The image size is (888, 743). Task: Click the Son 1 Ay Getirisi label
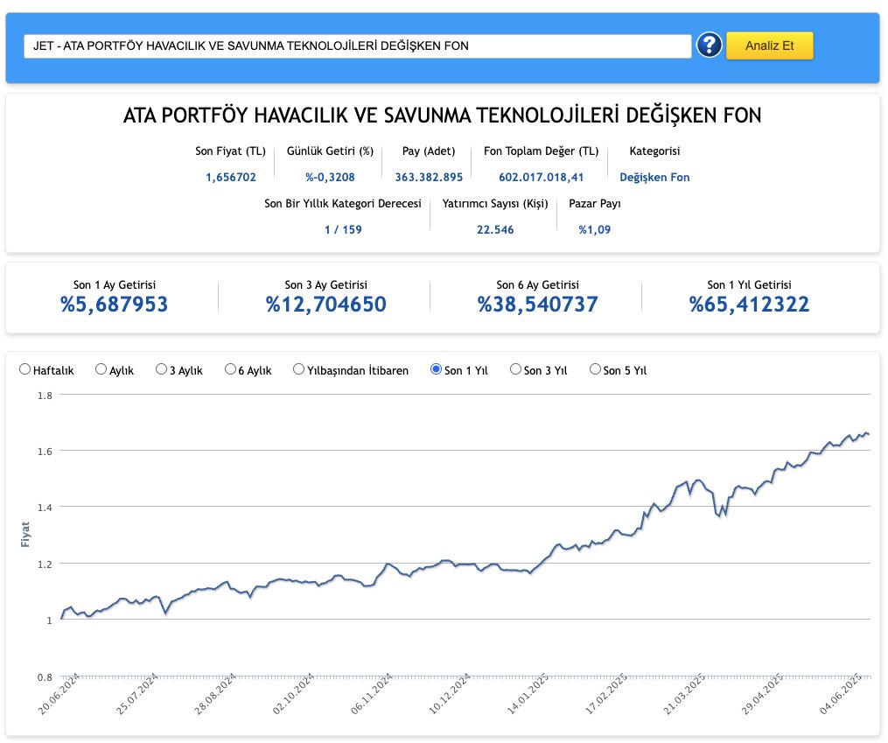pos(115,284)
